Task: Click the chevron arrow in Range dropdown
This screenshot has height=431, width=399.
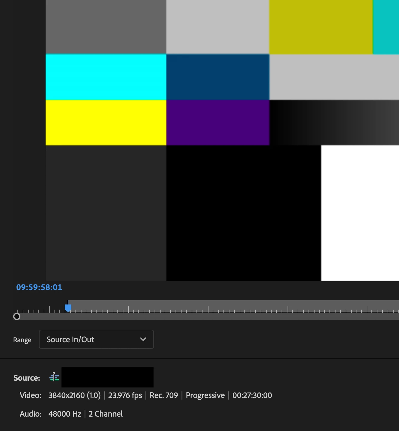Action: coord(143,339)
